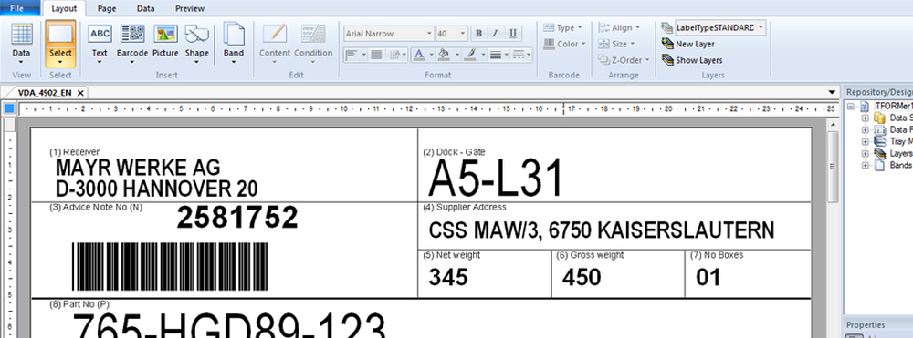Close the VDA_4902_EN document tab

pyautogui.click(x=80, y=93)
